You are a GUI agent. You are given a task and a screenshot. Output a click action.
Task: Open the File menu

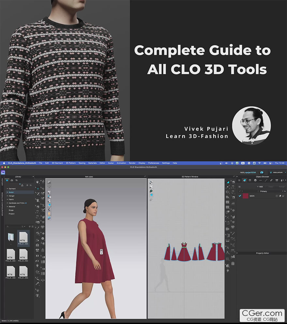tap(40, 163)
